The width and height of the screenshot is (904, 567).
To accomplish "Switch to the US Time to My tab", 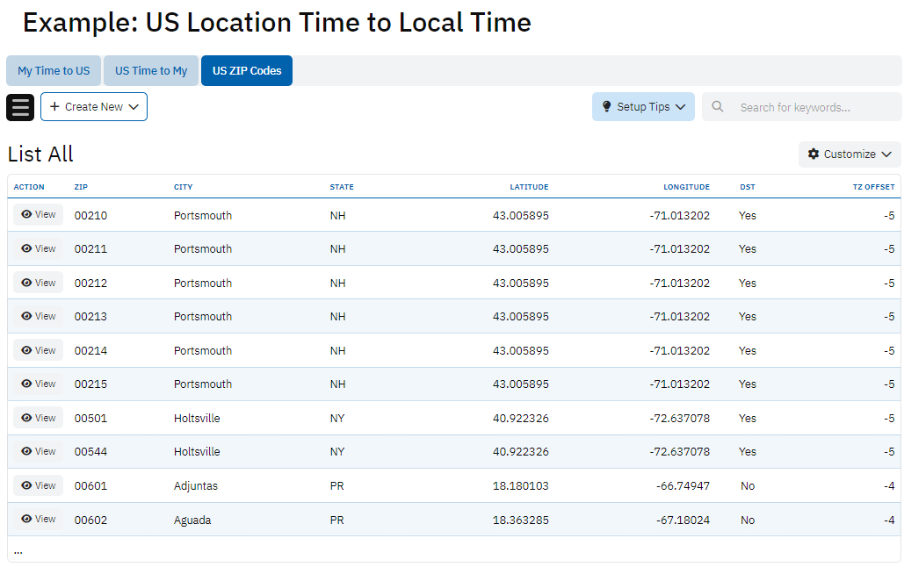I will pyautogui.click(x=151, y=71).
